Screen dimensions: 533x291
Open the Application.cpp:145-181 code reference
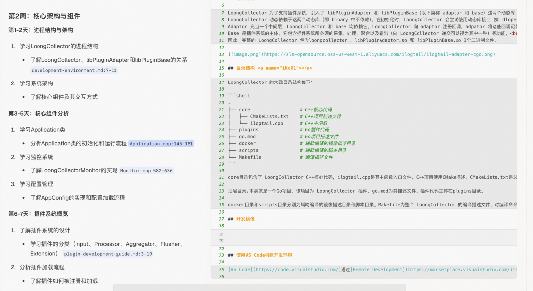161,144
